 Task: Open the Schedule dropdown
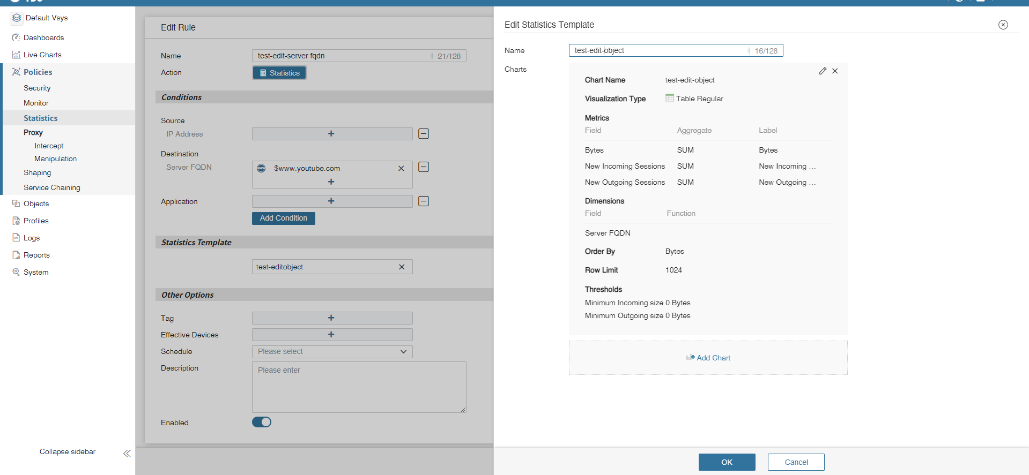click(x=332, y=352)
